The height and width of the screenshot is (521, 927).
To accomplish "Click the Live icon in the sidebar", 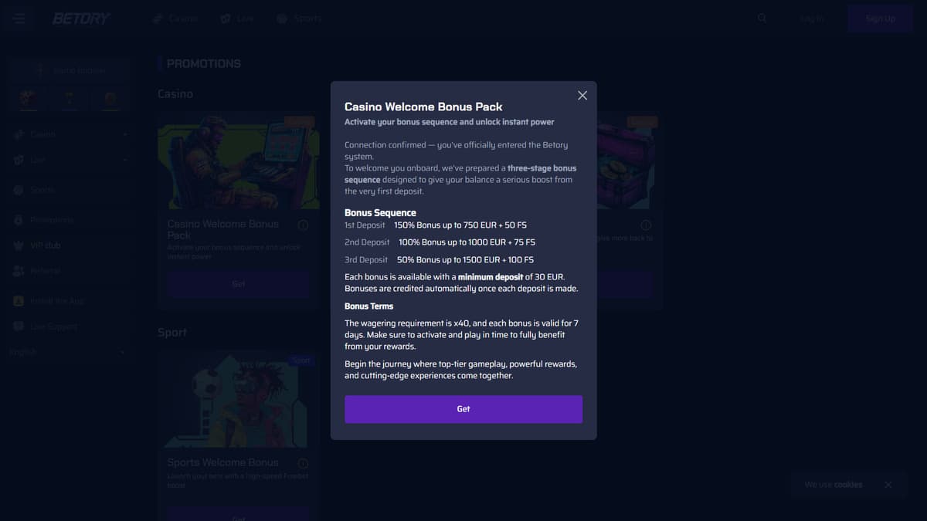I will pos(19,160).
